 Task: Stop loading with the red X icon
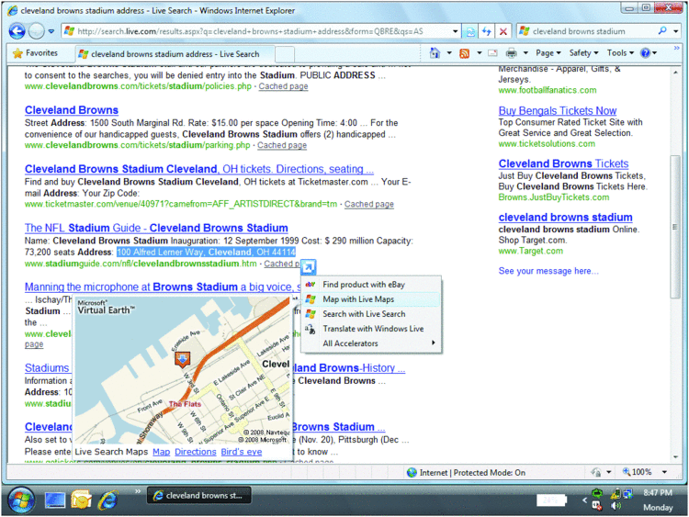point(503,31)
